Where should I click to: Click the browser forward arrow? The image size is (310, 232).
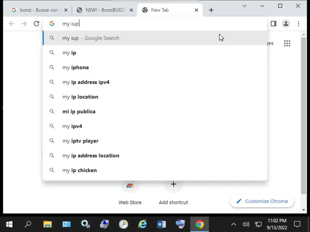tap(24, 24)
